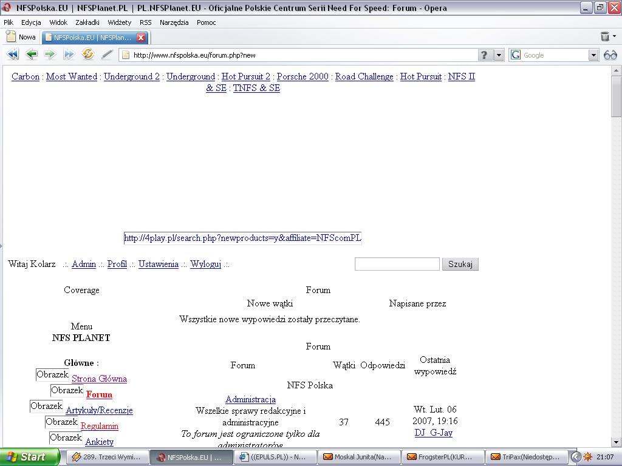Open the Narzędzia menu
This screenshot has width=622, height=466.
174,22
